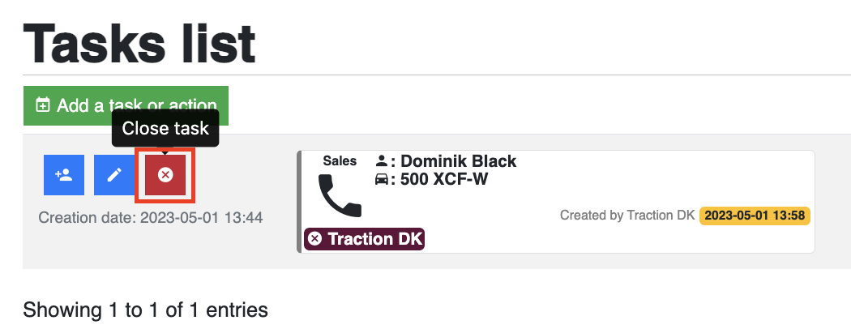Click the green Add a task or action button

[x=126, y=105]
